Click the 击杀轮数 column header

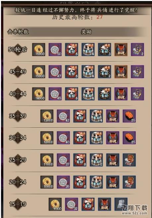tap(18, 32)
